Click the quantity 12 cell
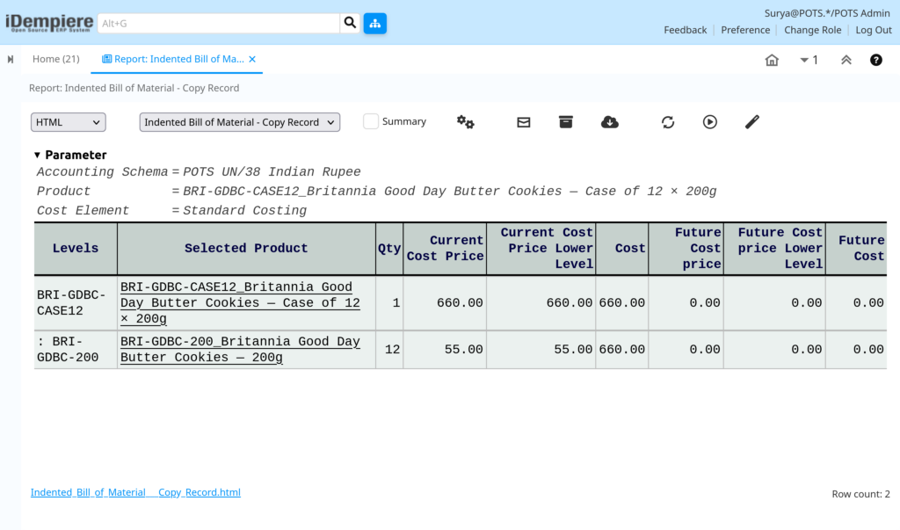 click(389, 349)
